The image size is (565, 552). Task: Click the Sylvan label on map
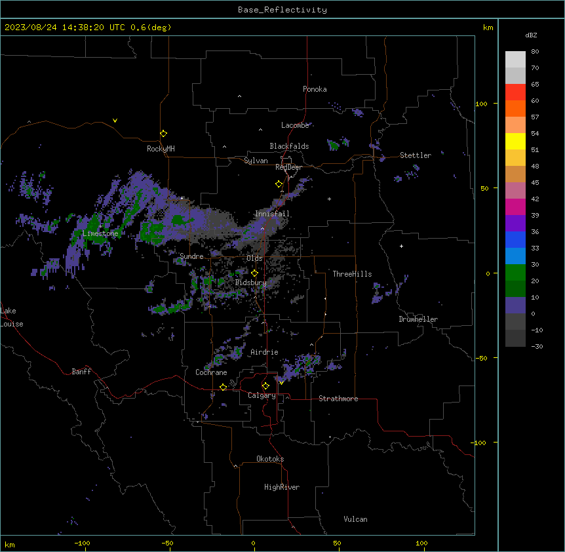click(256, 161)
